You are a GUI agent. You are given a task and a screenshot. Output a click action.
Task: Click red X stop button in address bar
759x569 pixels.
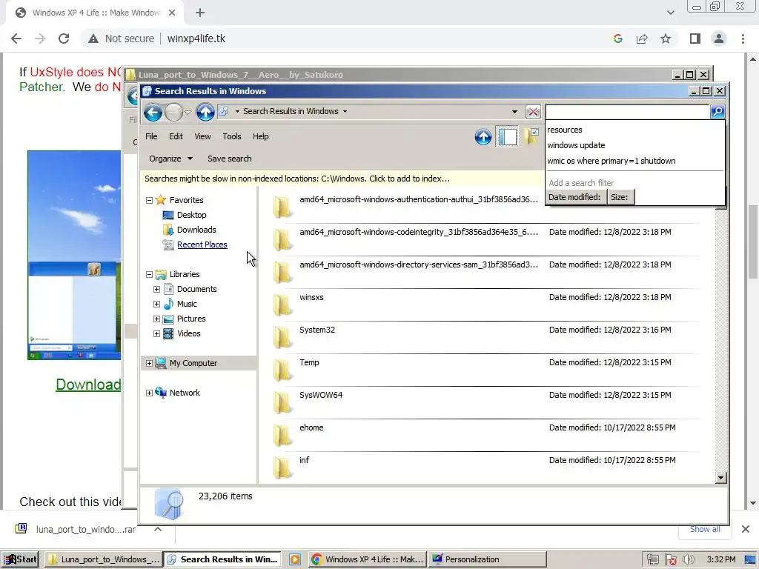(x=533, y=112)
